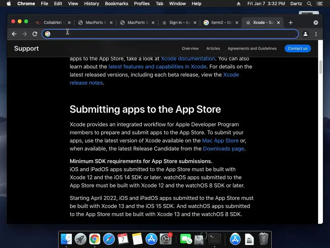Image resolution: width=330 pixels, height=248 pixels.
Task: Open the Trash in the Dock
Action: tap(264, 239)
